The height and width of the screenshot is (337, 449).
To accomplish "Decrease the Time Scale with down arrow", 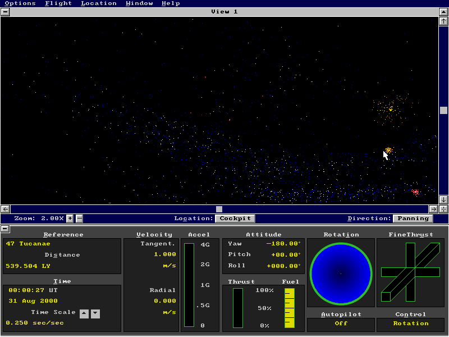I will tap(95, 313).
